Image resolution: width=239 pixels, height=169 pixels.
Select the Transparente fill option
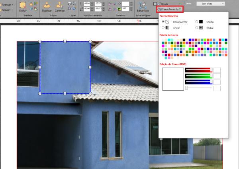pyautogui.click(x=163, y=21)
